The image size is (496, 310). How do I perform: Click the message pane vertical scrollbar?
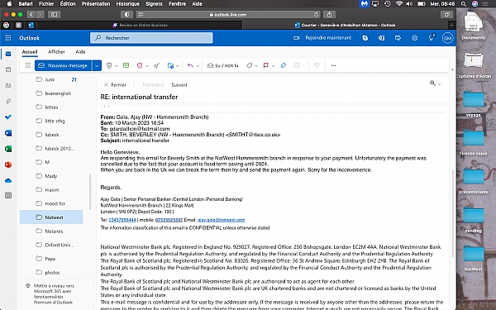453,213
